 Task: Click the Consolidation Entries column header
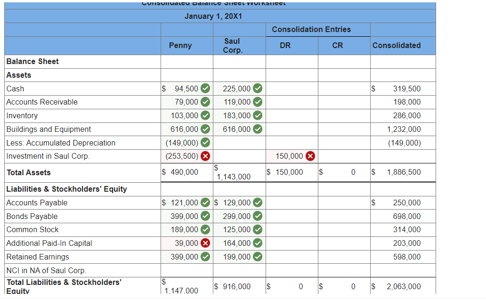click(x=318, y=29)
